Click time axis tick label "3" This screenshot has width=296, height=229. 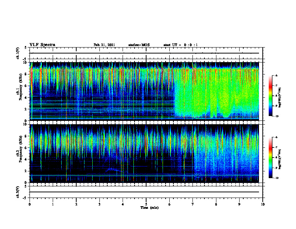[99, 204]
